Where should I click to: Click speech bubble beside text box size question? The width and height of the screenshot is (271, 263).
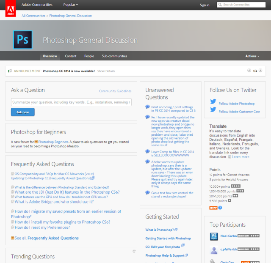tap(147, 192)
